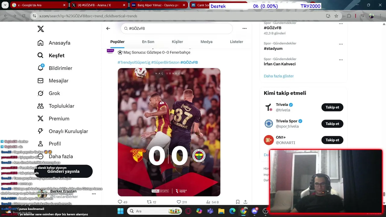Open İrfan Can Kahveci trend
Viewport: 386px width, 217px height.
pyautogui.click(x=280, y=64)
